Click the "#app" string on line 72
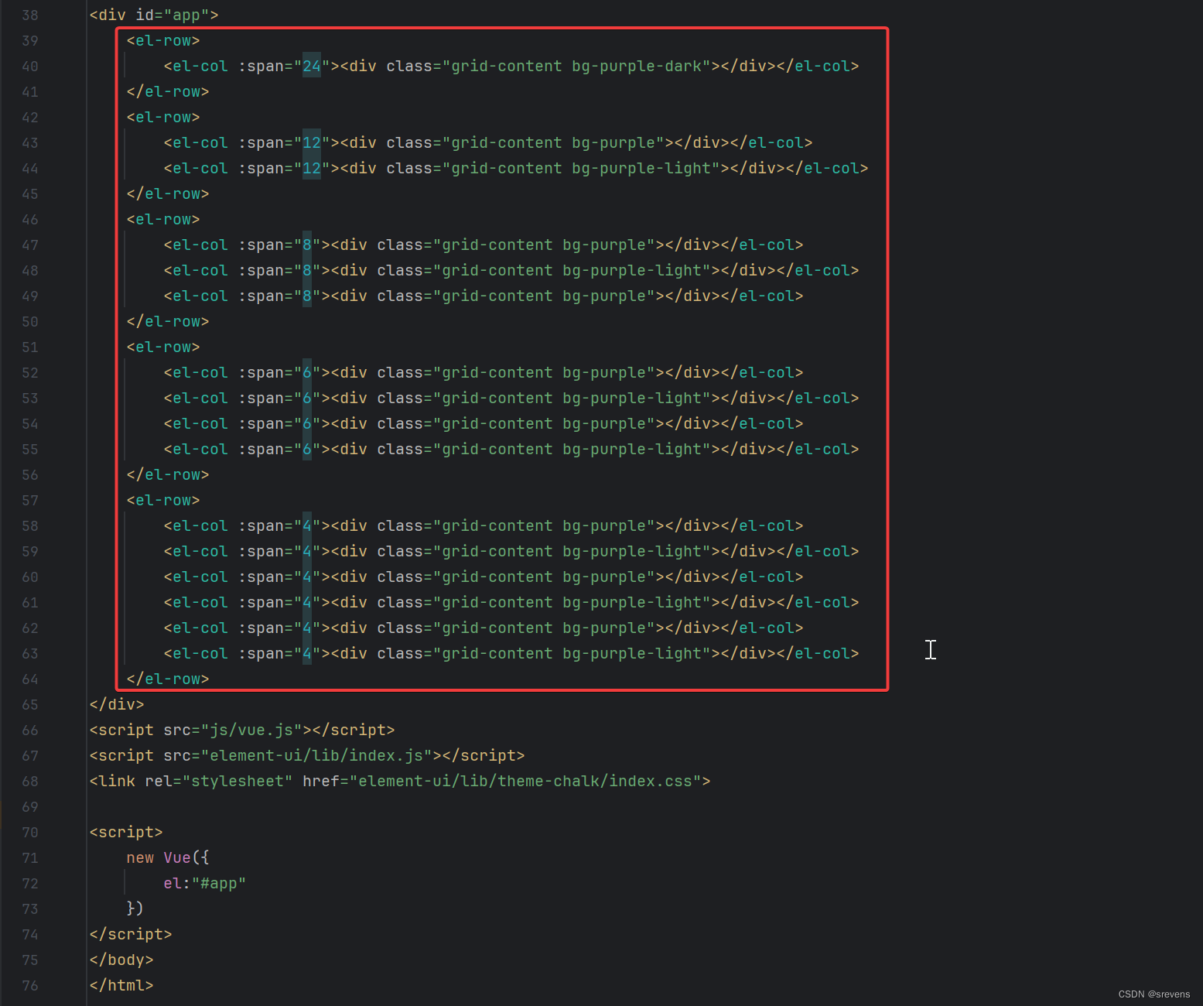The width and height of the screenshot is (1203, 1006). pyautogui.click(x=219, y=883)
